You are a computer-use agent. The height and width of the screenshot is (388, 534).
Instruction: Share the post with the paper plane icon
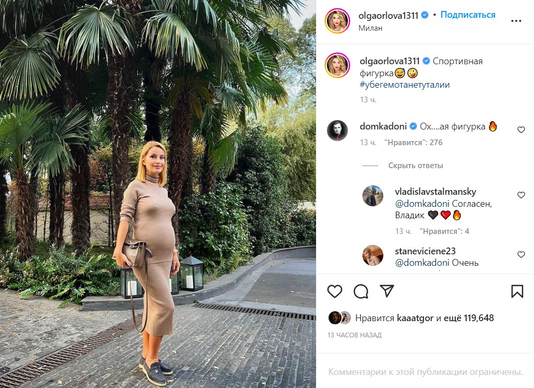(x=387, y=291)
